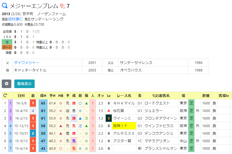Image resolution: width=232 pixels, height=154 pixels.
Task: Click placing 4 in the 桜花賞 row
Action: coord(33,111)
